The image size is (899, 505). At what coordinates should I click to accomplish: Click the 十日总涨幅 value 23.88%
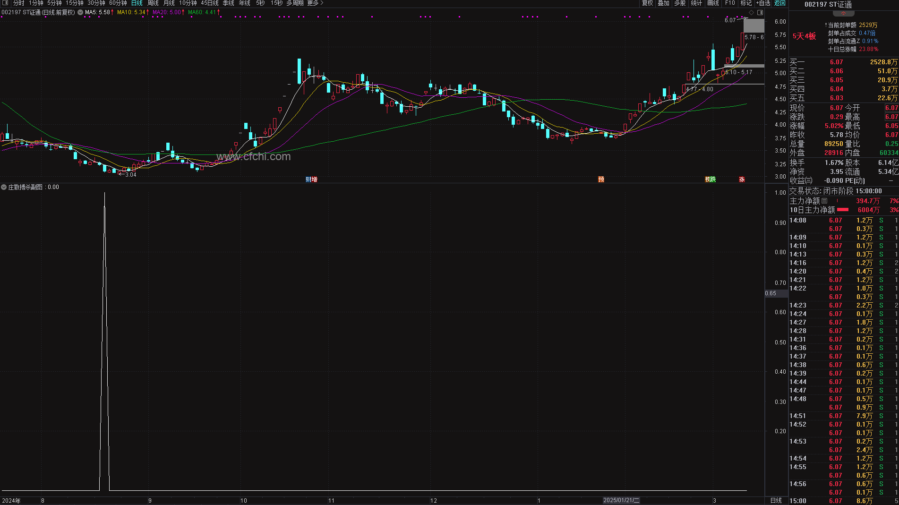click(869, 49)
